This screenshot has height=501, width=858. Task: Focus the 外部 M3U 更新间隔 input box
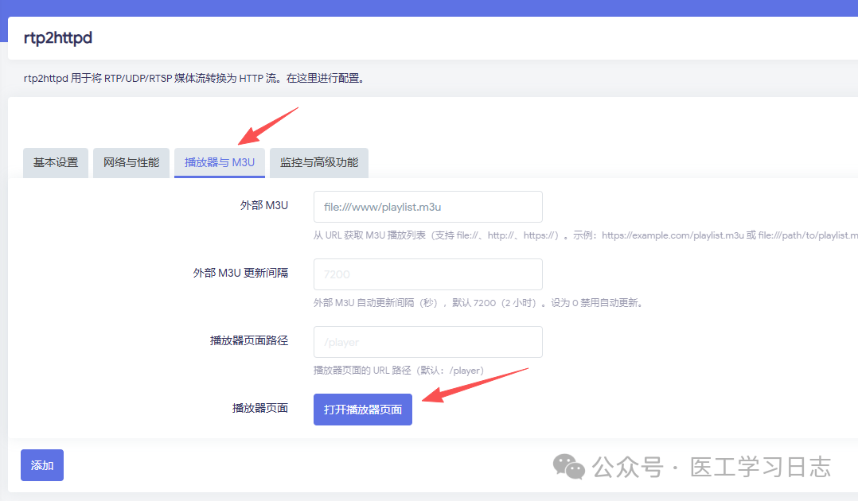[427, 274]
